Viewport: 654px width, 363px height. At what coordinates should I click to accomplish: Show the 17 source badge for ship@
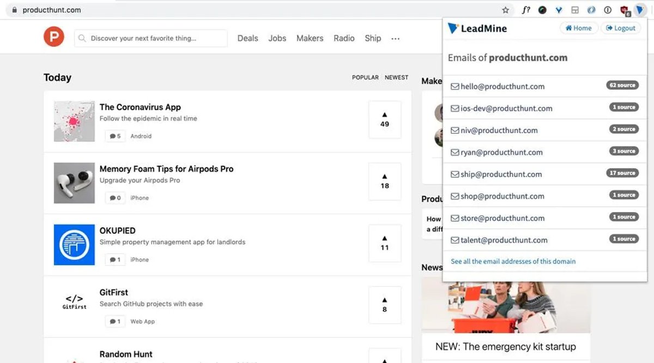(x=622, y=173)
